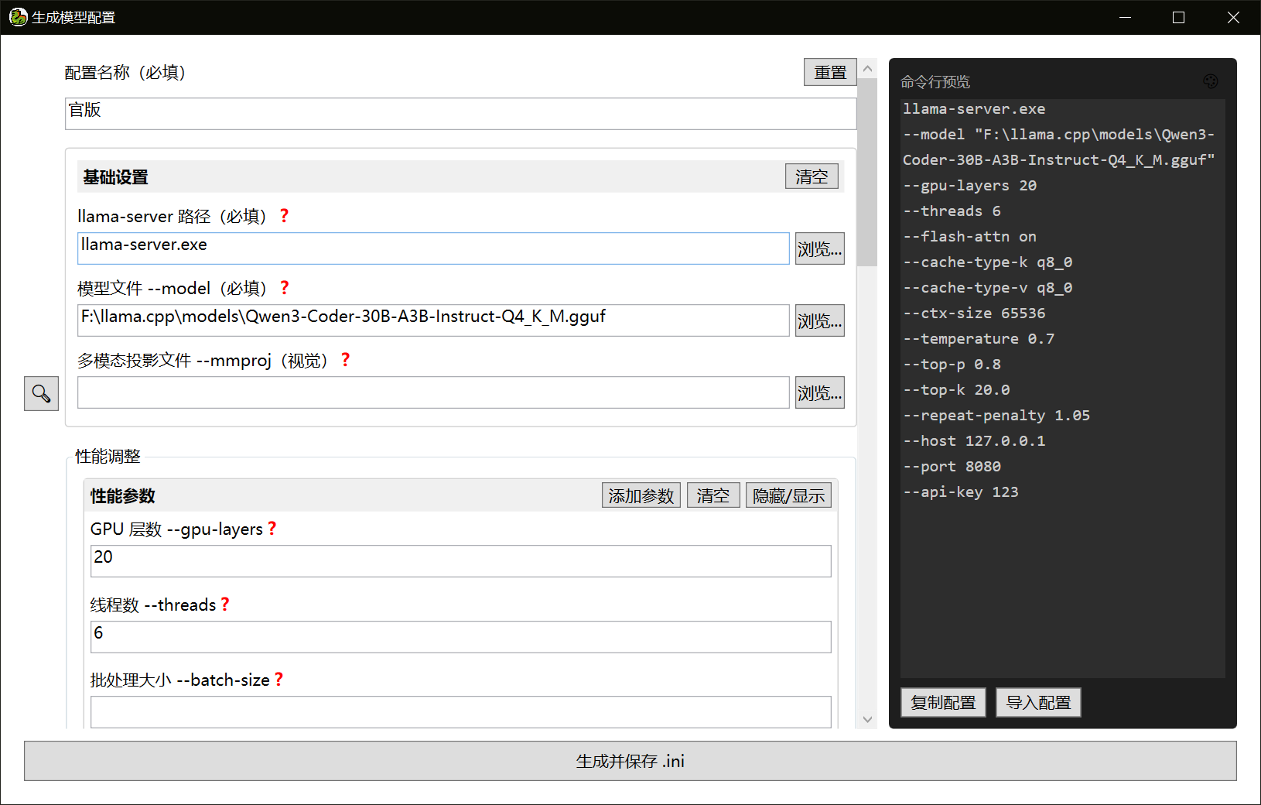The height and width of the screenshot is (805, 1261).
Task: Focus the GPU layers input field
Action: pos(461,561)
